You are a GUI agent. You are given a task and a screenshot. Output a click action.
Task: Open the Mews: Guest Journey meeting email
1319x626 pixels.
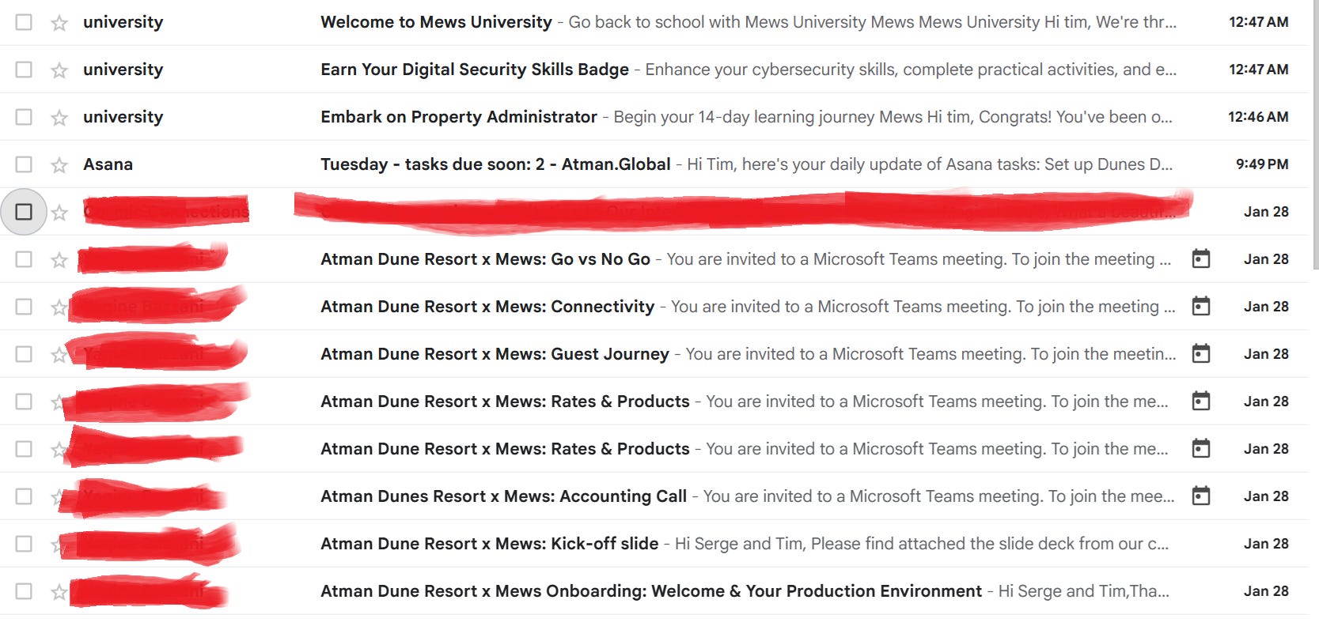click(654, 354)
